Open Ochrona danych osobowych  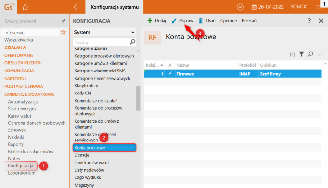point(36,123)
